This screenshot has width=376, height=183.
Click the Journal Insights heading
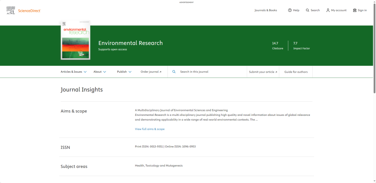tap(81, 89)
